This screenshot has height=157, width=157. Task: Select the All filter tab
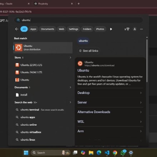(x=24, y=29)
